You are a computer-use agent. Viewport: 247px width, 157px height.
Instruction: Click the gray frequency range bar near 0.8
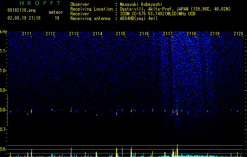pyautogui.click(x=7, y=110)
